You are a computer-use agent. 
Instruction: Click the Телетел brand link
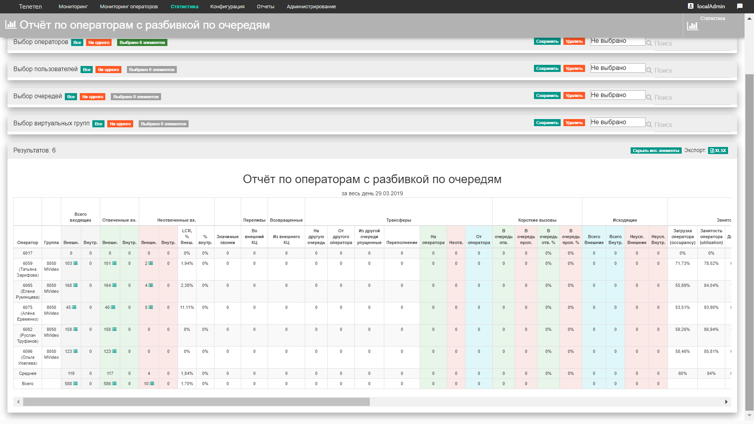tap(30, 7)
